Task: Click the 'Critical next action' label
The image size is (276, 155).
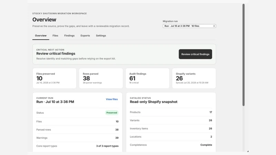Action: click(x=50, y=50)
